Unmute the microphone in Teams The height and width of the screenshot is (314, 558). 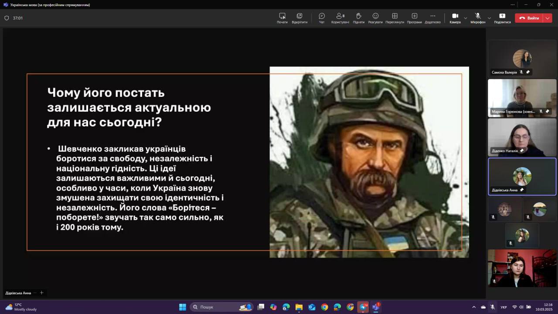478,18
